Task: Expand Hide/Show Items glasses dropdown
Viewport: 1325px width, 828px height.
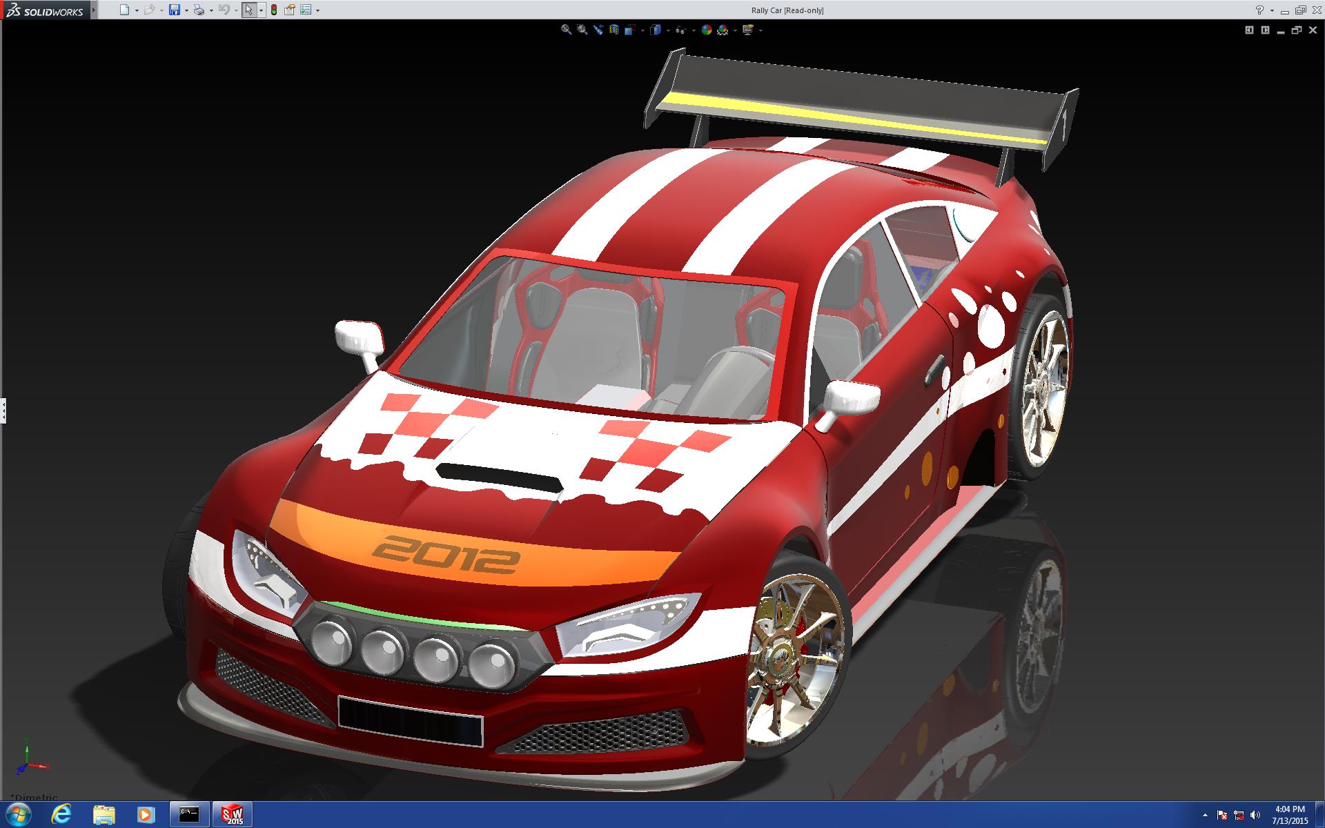Action: 694,30
